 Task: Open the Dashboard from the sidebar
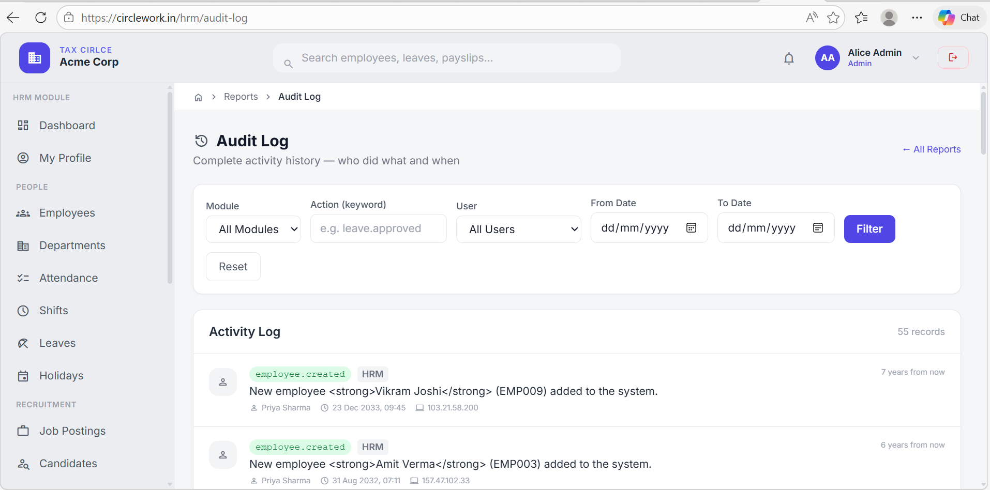(x=23, y=125)
